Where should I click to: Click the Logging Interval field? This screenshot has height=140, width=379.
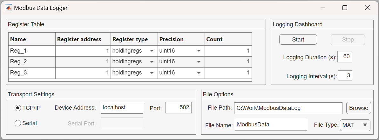pyautogui.click(x=345, y=75)
